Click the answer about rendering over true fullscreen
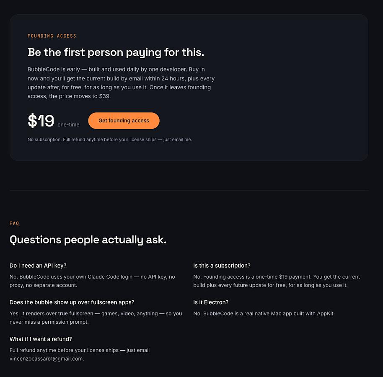383x377 pixels. [96, 318]
